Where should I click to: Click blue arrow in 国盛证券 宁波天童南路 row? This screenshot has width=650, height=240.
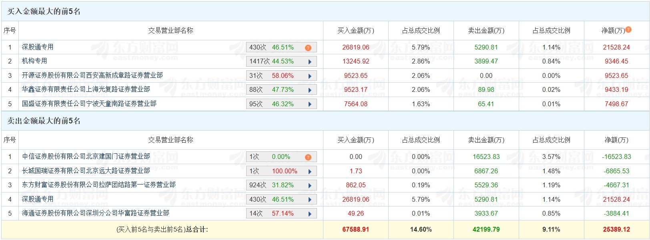pos(310,104)
